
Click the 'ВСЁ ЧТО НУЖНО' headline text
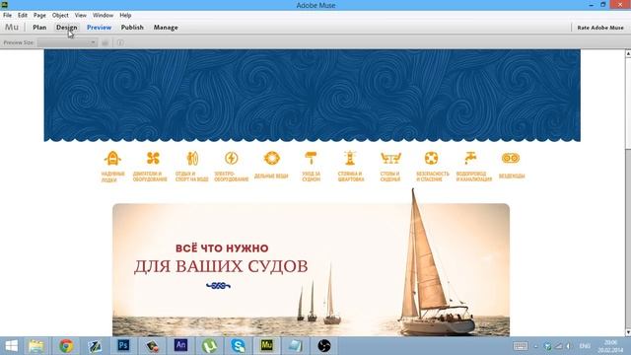222,248
